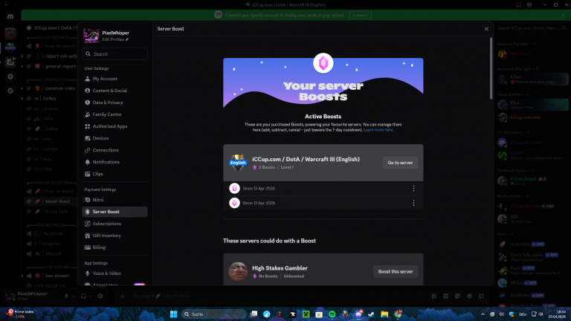This screenshot has width=571, height=321.
Task: Open Discord help question mark icon
Action: (529, 4)
